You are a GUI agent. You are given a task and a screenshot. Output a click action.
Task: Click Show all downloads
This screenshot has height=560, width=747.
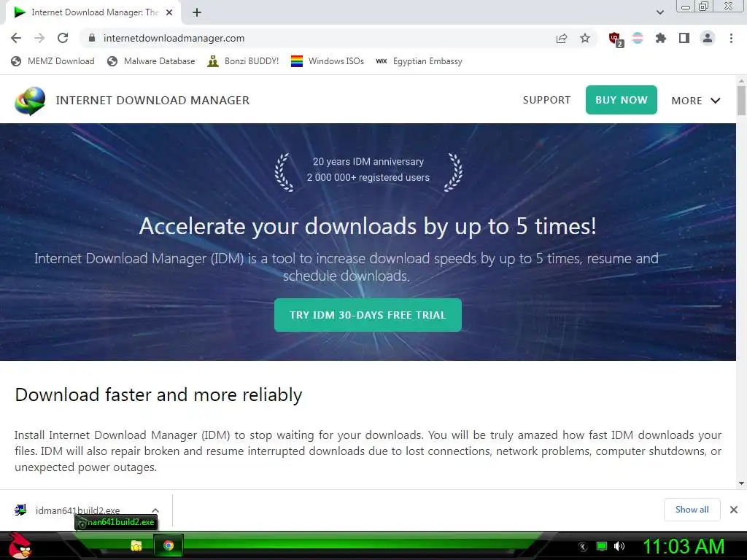pyautogui.click(x=692, y=510)
